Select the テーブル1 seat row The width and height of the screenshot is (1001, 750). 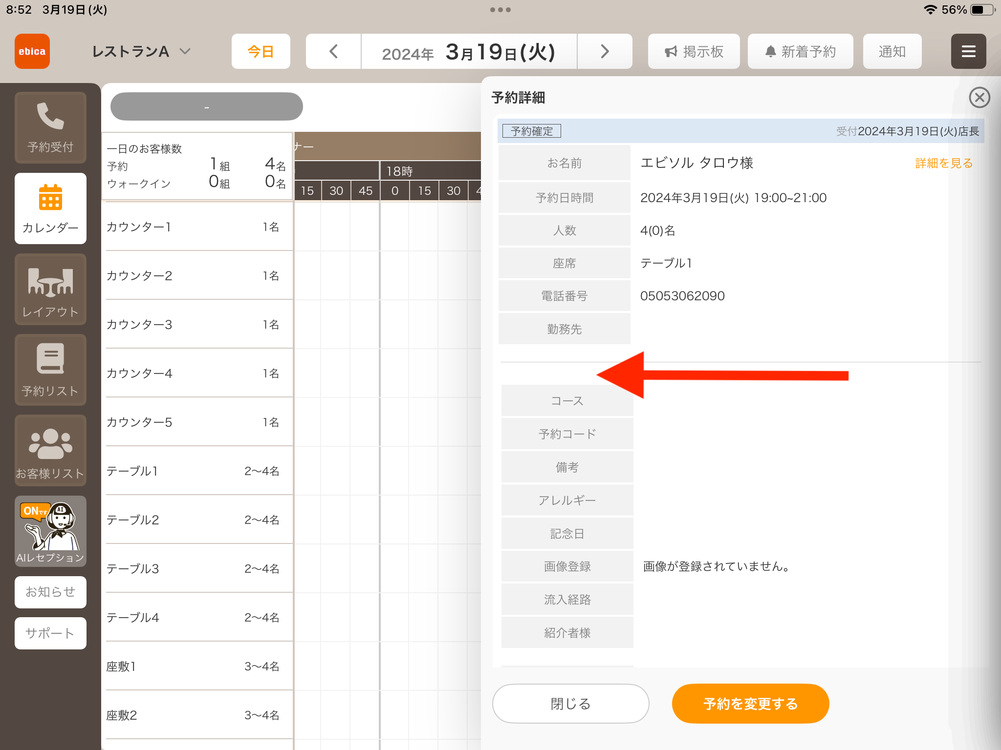(199, 471)
